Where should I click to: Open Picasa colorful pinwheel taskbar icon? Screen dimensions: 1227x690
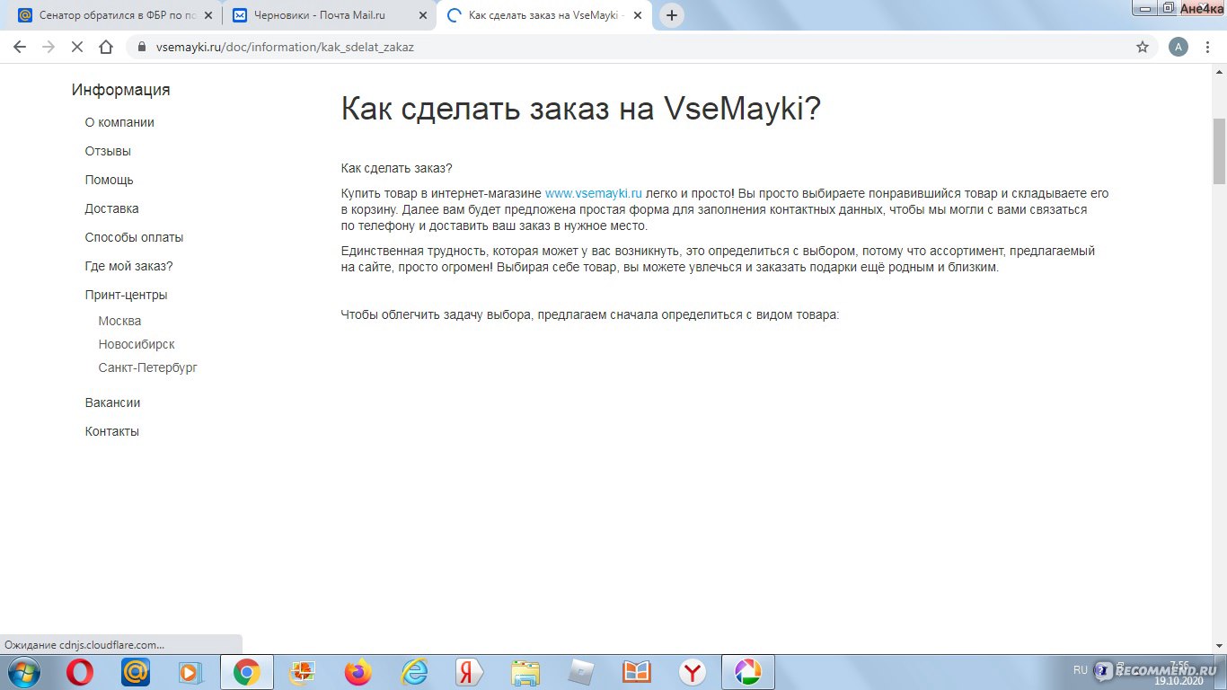(747, 672)
